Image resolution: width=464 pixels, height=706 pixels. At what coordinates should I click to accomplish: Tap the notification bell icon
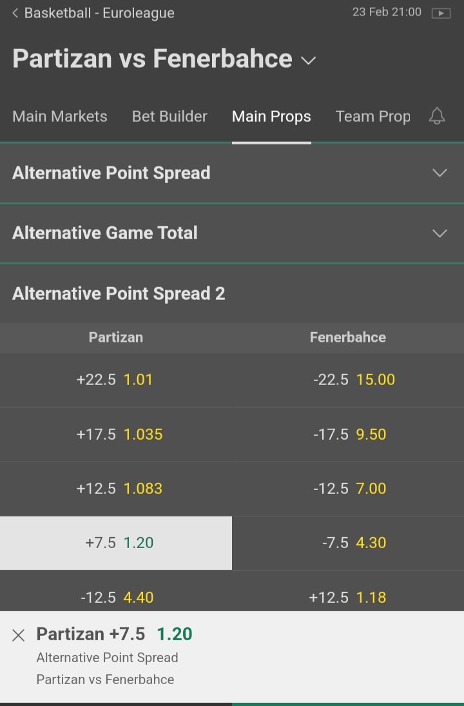click(x=437, y=116)
